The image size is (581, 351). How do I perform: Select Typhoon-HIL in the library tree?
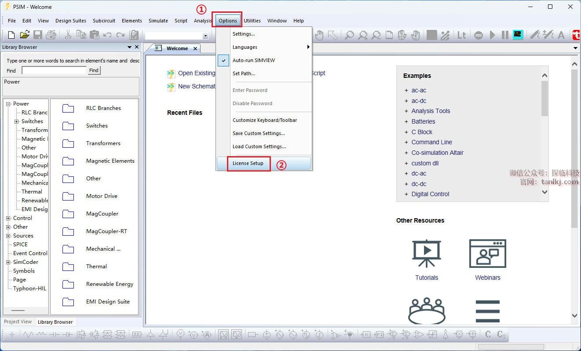coord(29,289)
